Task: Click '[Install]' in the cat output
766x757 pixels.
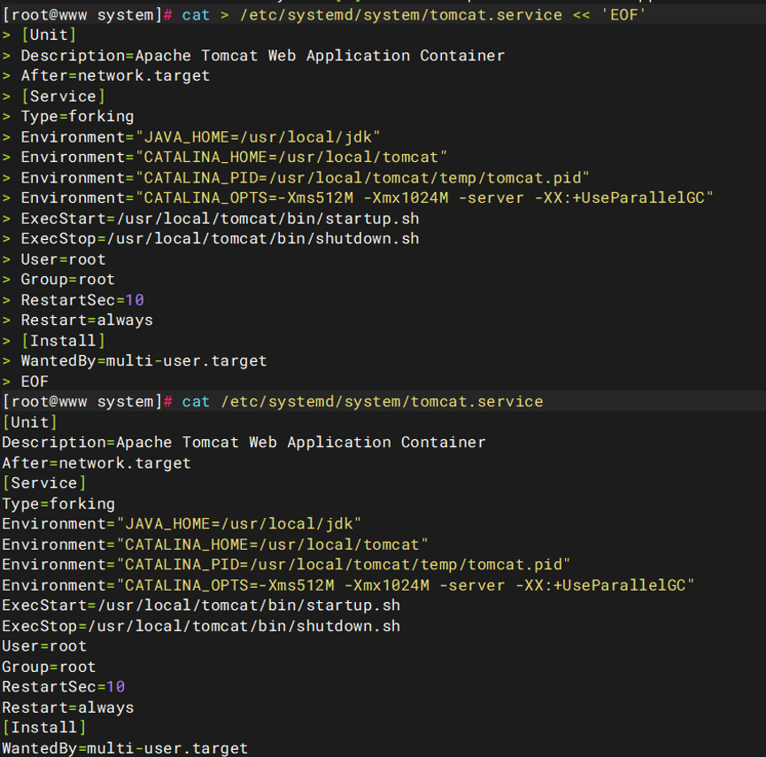Action: click(x=44, y=728)
